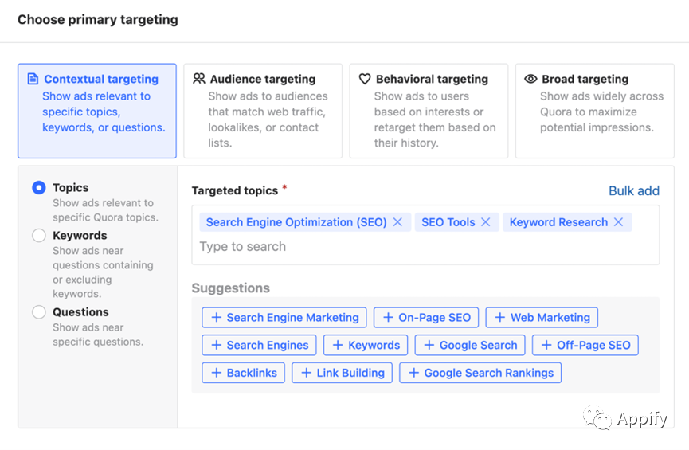The image size is (689, 450).
Task: Click plus icon on Search Engines suggestion
Action: coord(216,345)
